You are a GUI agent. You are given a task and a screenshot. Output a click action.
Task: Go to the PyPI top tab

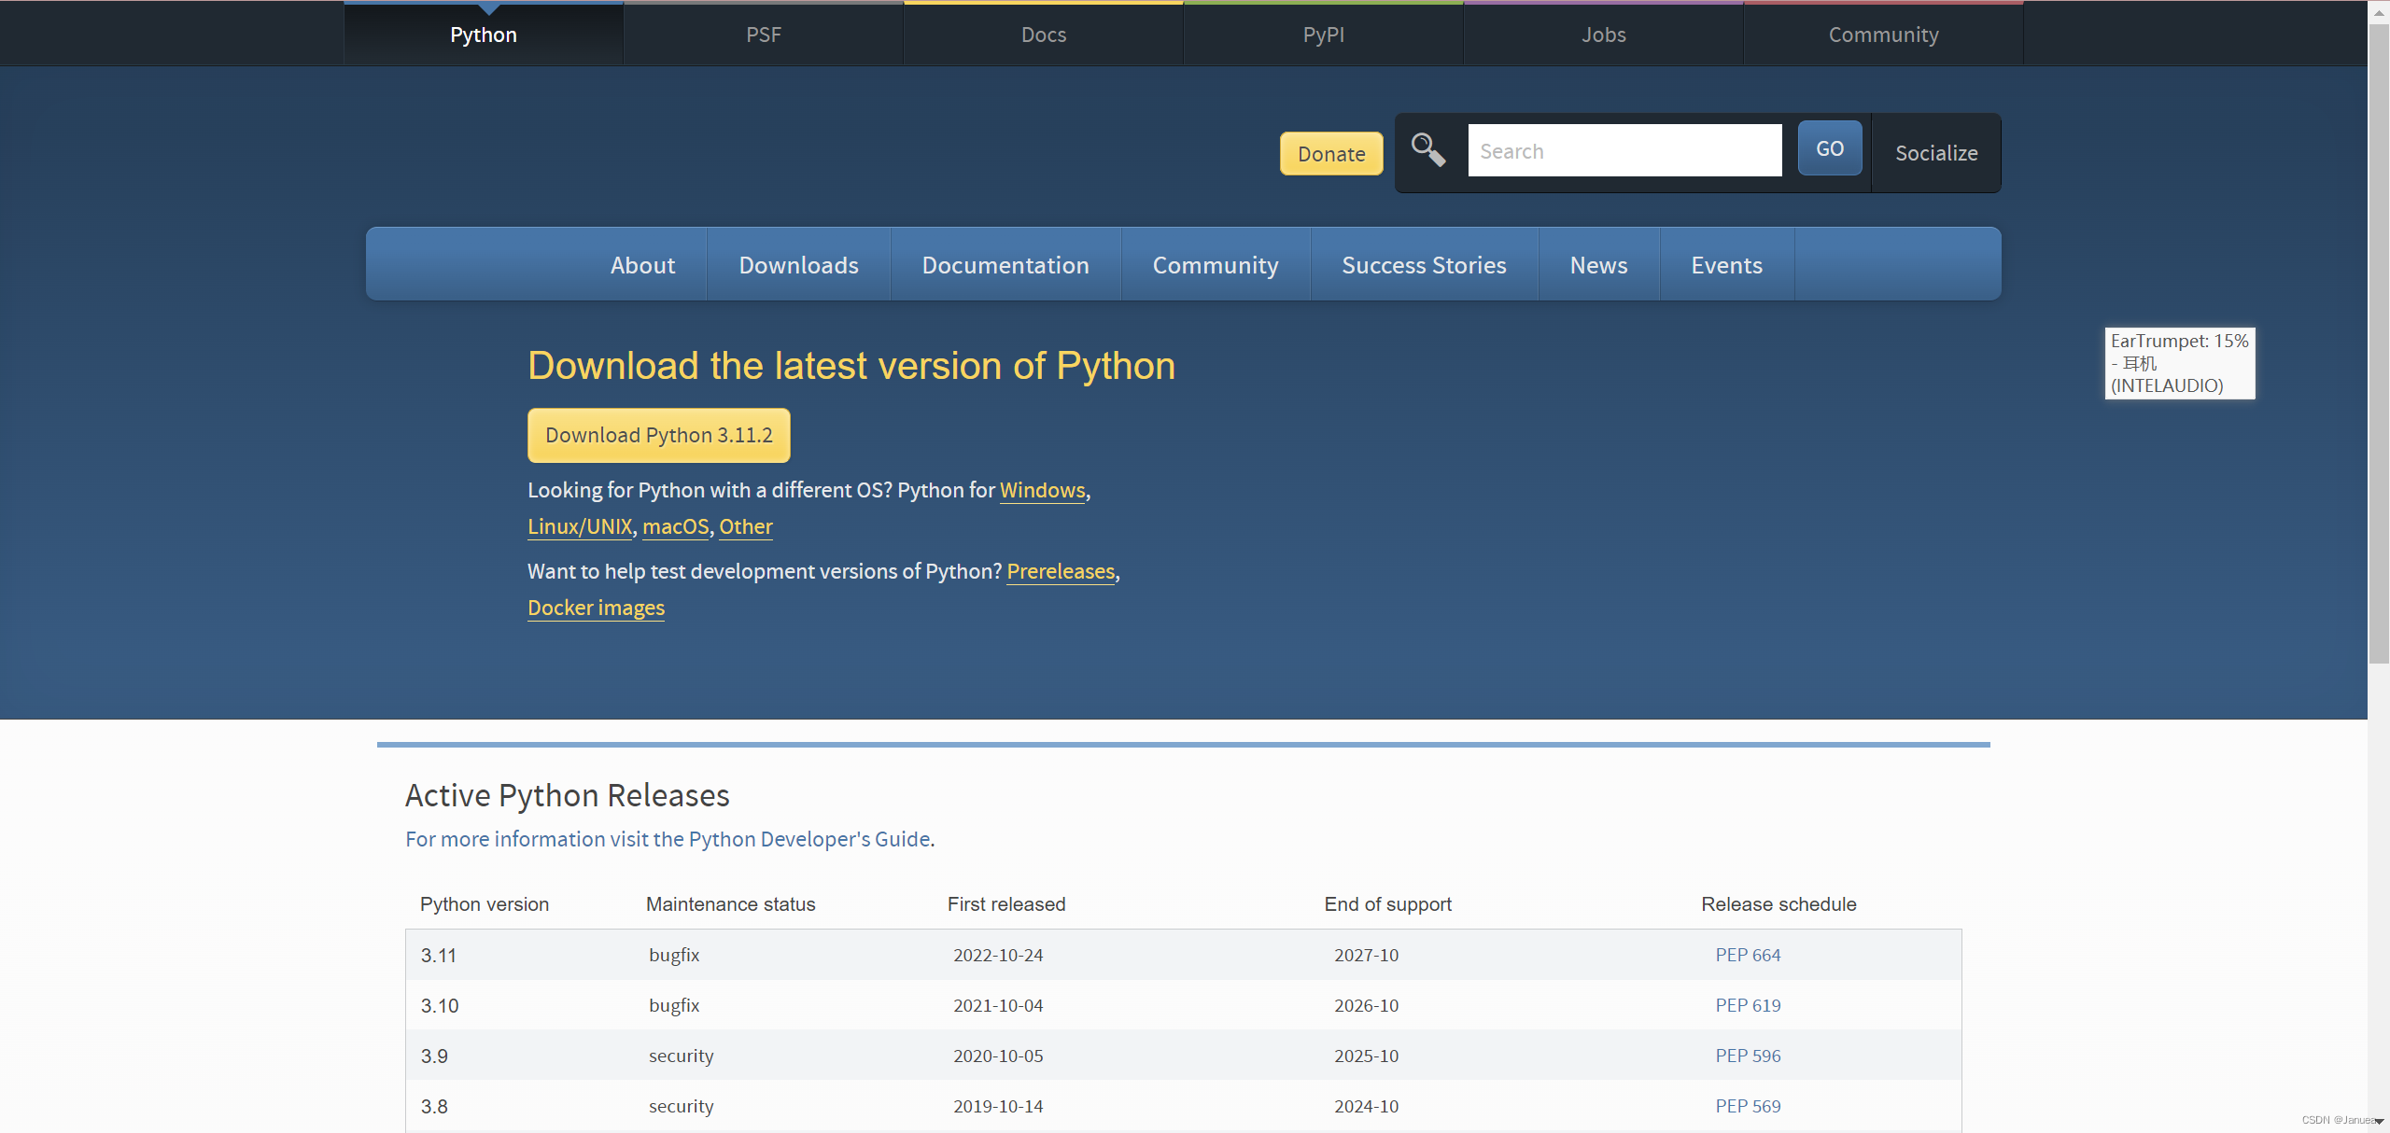[1324, 35]
